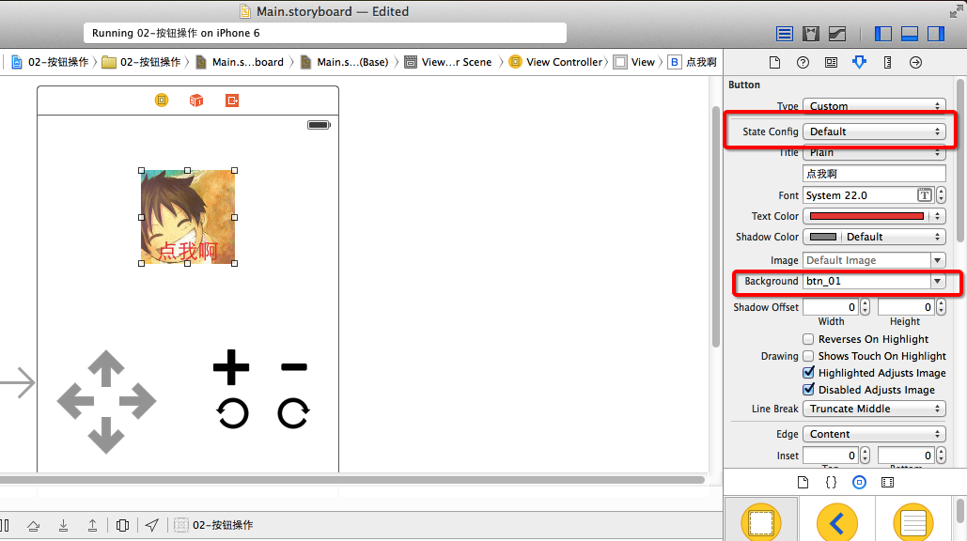
Task: Open the Assistant editor
Action: (810, 34)
